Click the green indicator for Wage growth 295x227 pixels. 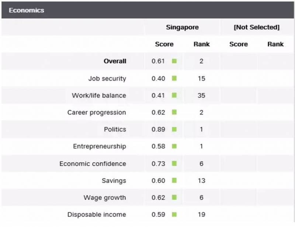click(174, 198)
